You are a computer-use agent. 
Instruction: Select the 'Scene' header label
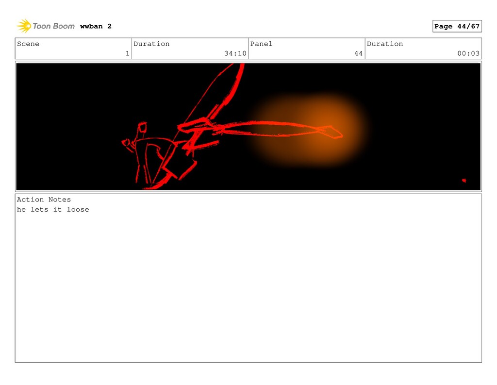28,44
